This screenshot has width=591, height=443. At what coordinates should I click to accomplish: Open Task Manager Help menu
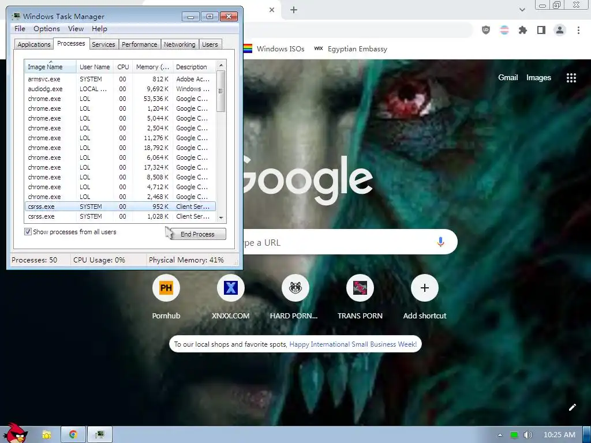coord(99,29)
